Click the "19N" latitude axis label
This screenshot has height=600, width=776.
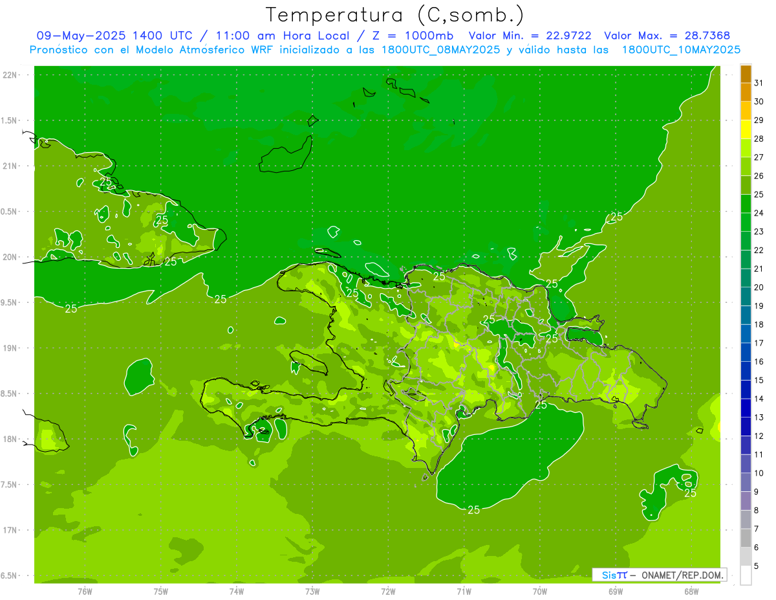(x=11, y=348)
